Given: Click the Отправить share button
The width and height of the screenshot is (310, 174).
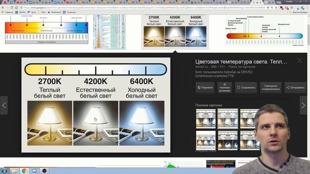Looking at the screenshot, I should [x=295, y=87].
